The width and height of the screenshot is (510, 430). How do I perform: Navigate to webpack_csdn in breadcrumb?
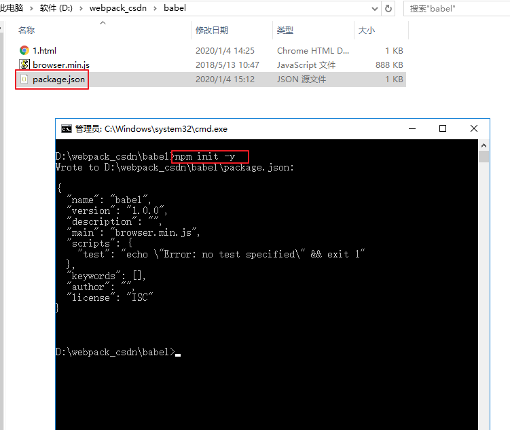tap(118, 8)
